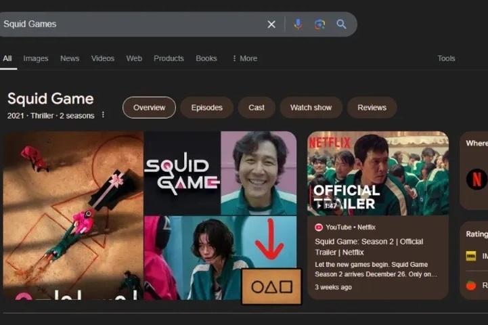The image size is (488, 325).
Task: Play the Official Trailer video thumbnail
Action: pyautogui.click(x=378, y=173)
